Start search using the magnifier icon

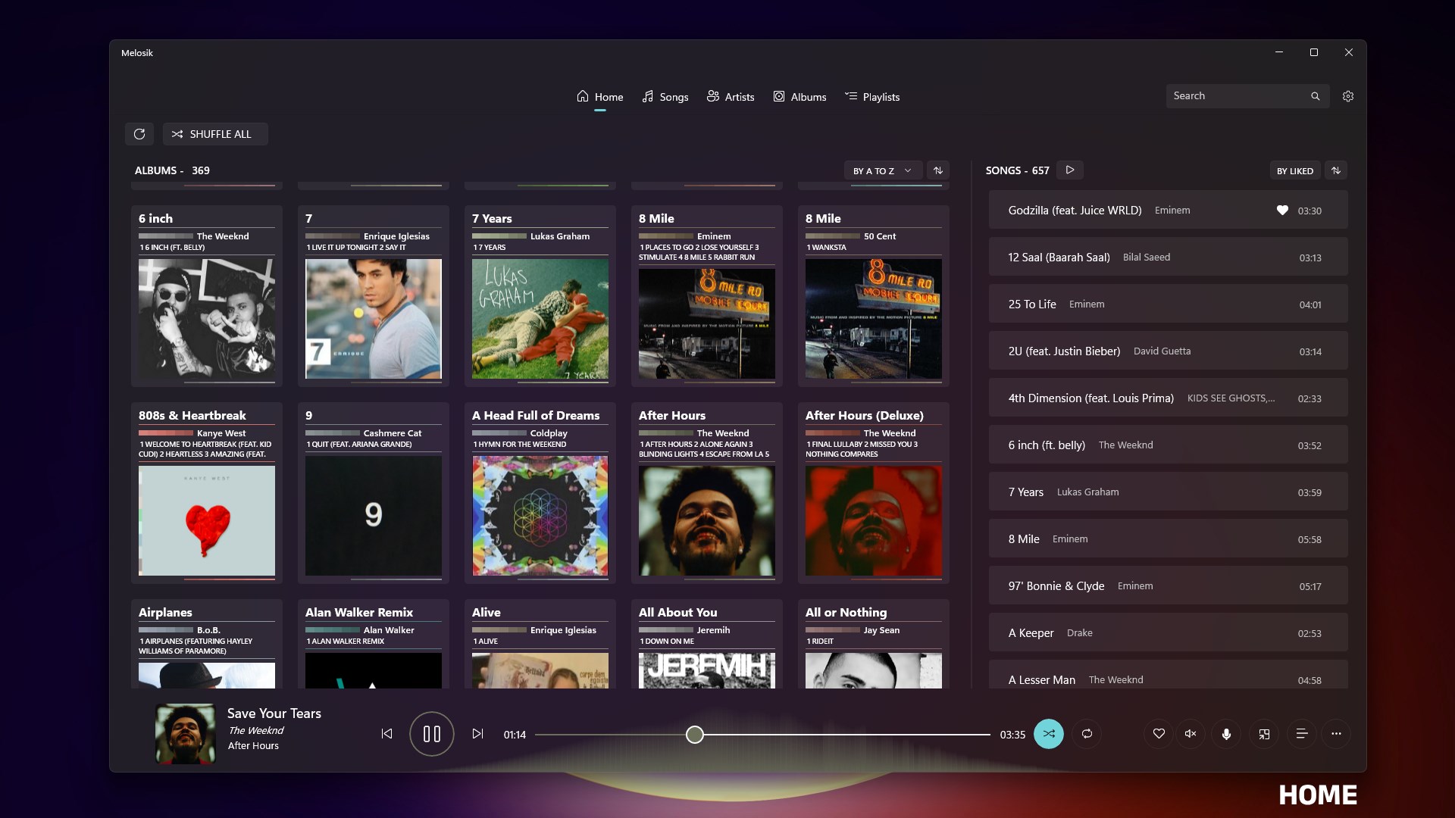1315,96
